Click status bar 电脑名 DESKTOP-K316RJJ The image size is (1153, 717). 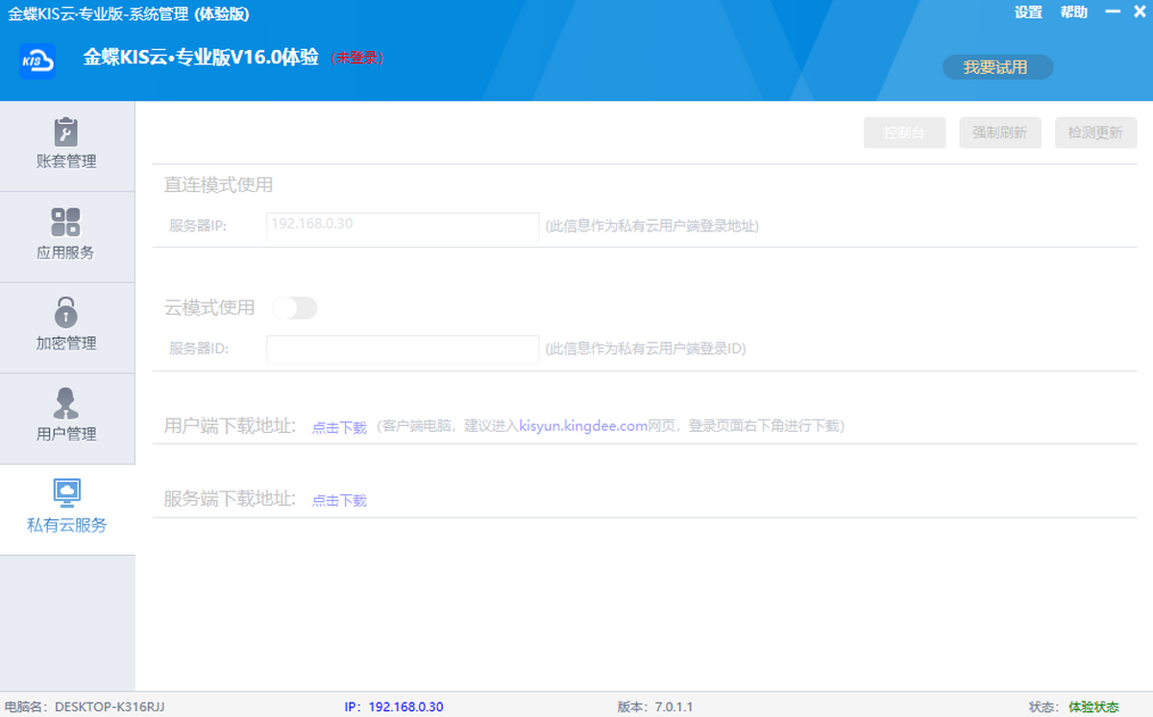85,706
